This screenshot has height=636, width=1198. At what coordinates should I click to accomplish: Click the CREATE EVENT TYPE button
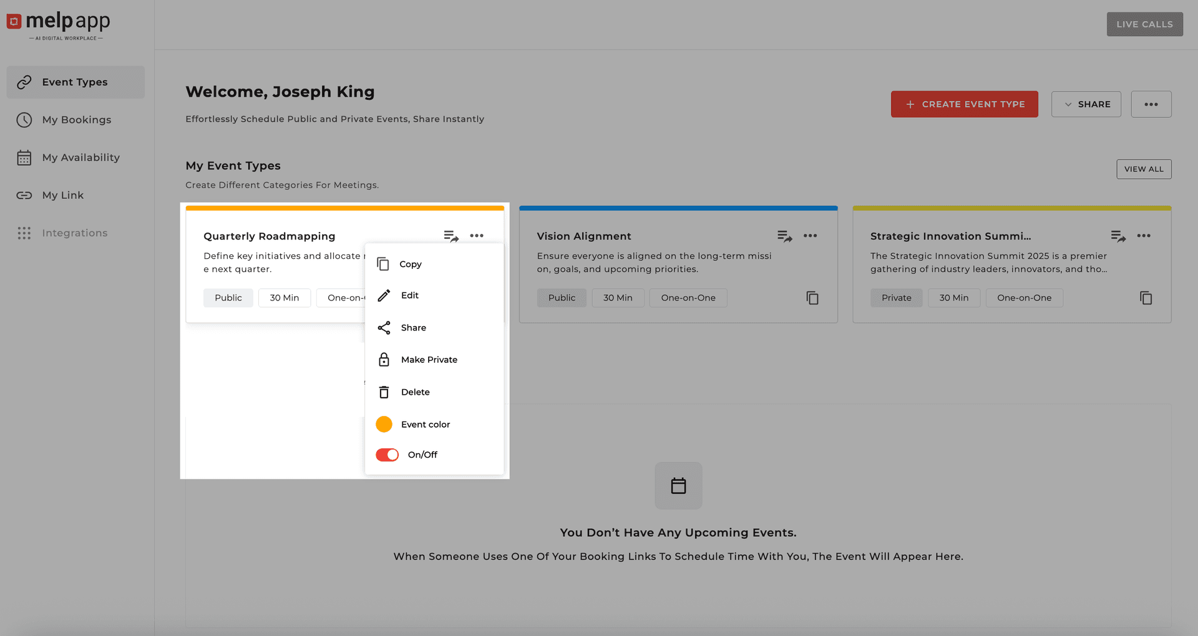point(964,104)
